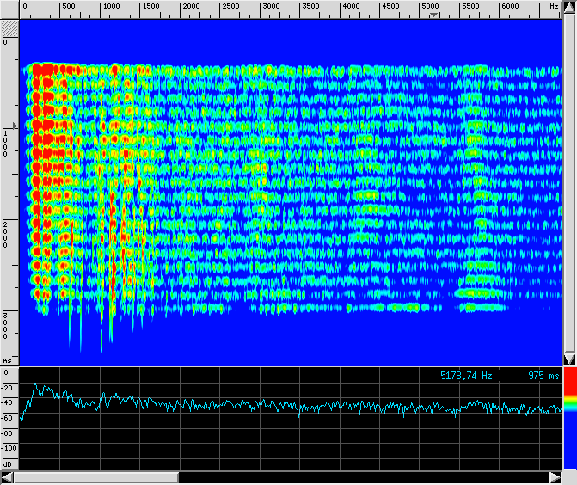Click the 5178.74 Hz frequency readout
This screenshot has height=485, width=577.
[x=466, y=377]
